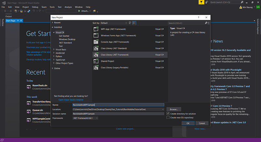The image size is (261, 142).
Task: Switch to small icons view in the dialog
Action: [130, 23]
